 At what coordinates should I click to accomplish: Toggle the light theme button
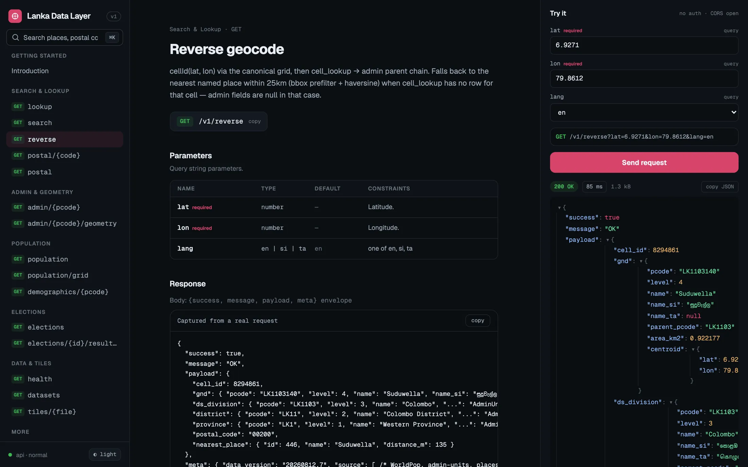click(x=105, y=454)
